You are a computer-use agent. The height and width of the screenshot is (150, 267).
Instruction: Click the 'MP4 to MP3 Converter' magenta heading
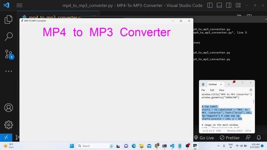(x=107, y=32)
